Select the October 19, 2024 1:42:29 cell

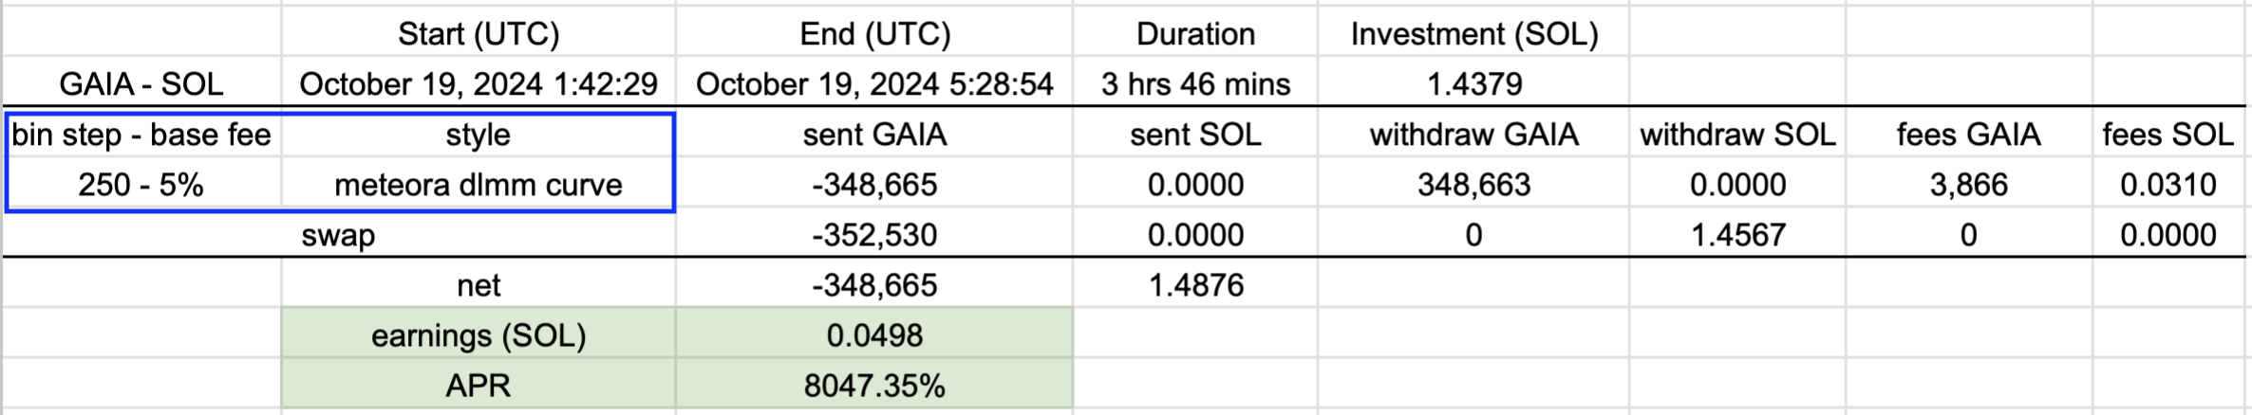478,84
